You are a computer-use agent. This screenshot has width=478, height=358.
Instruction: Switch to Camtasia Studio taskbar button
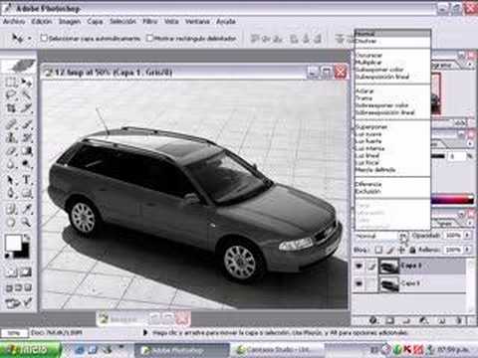[279, 350]
